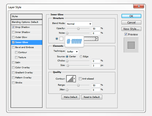Open Blending Options: Default section
Image resolution: width=152 pixels, height=116 pixels.
coord(25,22)
